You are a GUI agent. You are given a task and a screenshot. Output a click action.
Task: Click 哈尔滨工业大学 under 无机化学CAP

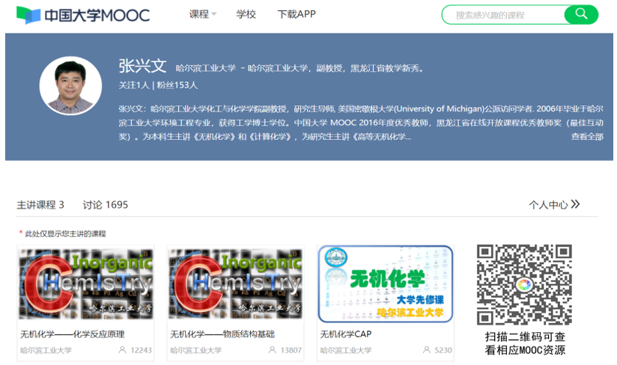pyautogui.click(x=345, y=350)
